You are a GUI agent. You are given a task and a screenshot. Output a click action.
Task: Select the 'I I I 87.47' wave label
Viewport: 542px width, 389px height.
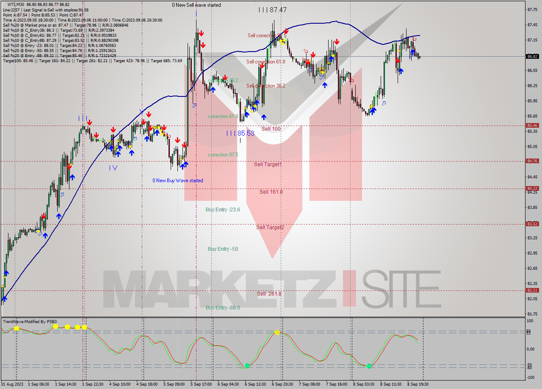273,9
